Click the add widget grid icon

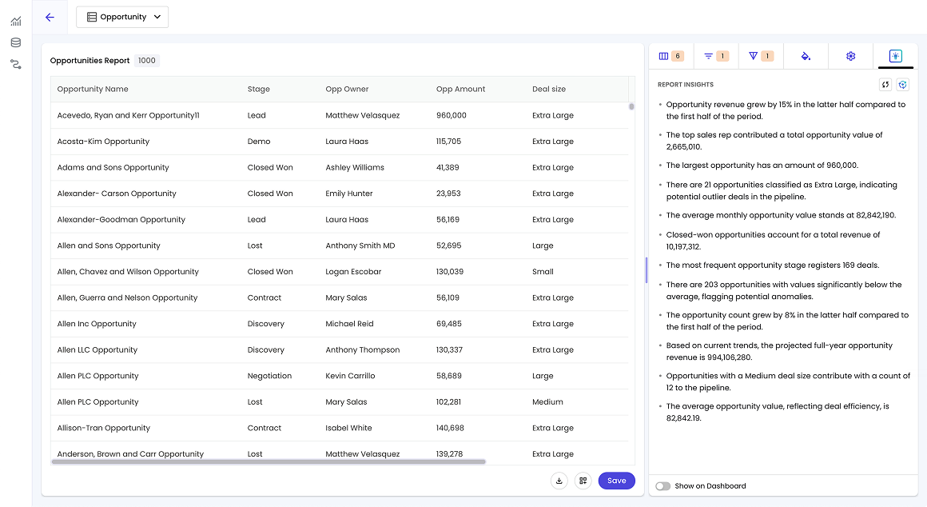(x=583, y=481)
